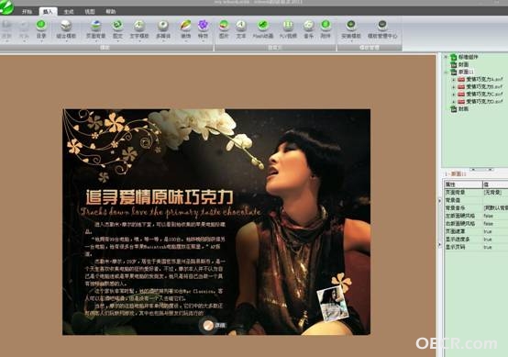Change the 背景音乐 value

click(495, 208)
